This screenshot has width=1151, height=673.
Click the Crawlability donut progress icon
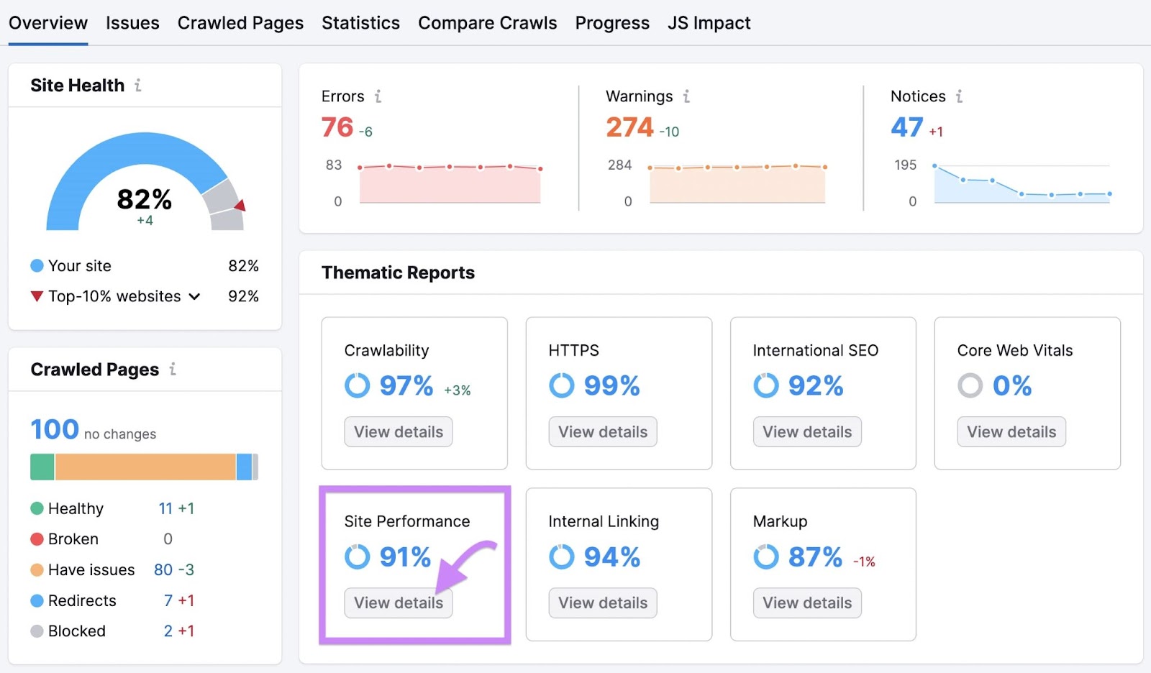(x=357, y=385)
